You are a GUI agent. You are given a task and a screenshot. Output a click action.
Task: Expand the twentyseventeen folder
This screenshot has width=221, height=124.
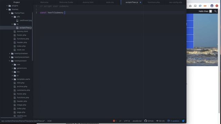(x=10, y=57)
